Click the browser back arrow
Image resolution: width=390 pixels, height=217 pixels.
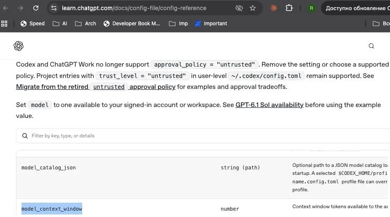(x=5, y=8)
